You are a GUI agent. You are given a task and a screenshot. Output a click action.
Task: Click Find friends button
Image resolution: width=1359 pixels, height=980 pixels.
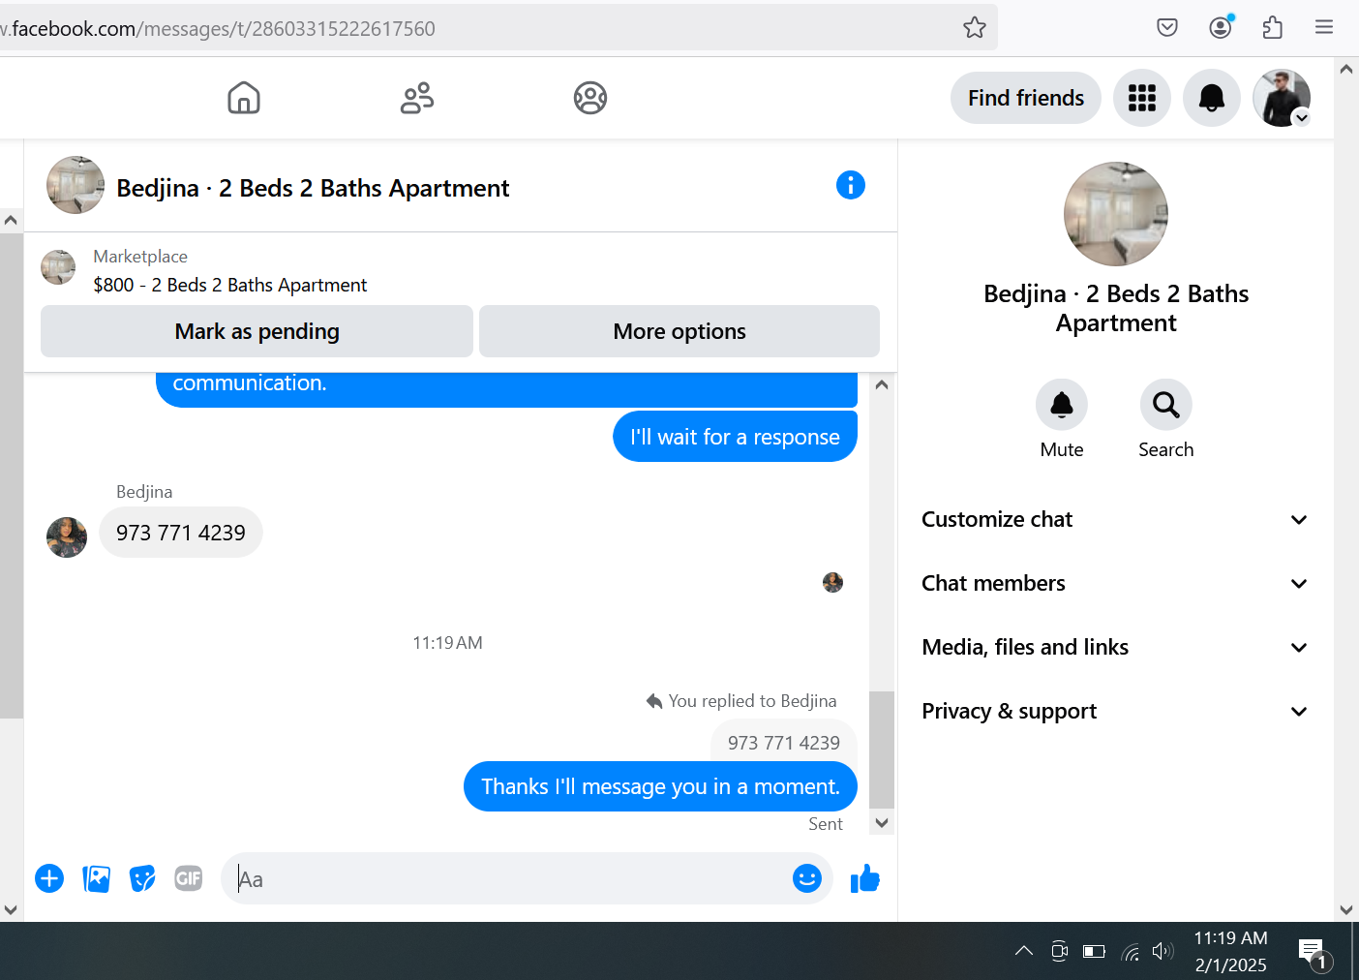tap(1026, 98)
